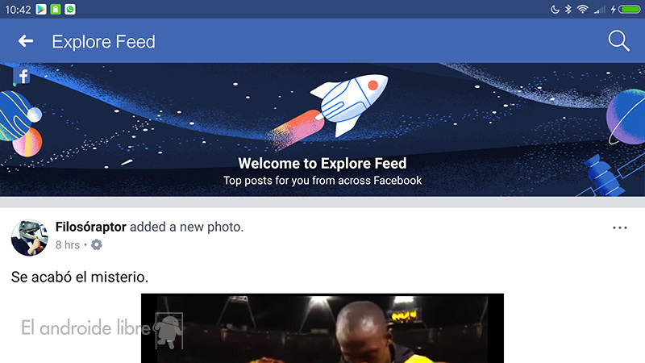Viewport: 645px width, 363px height.
Task: Click the Wi-Fi status icon
Action: 582,9
